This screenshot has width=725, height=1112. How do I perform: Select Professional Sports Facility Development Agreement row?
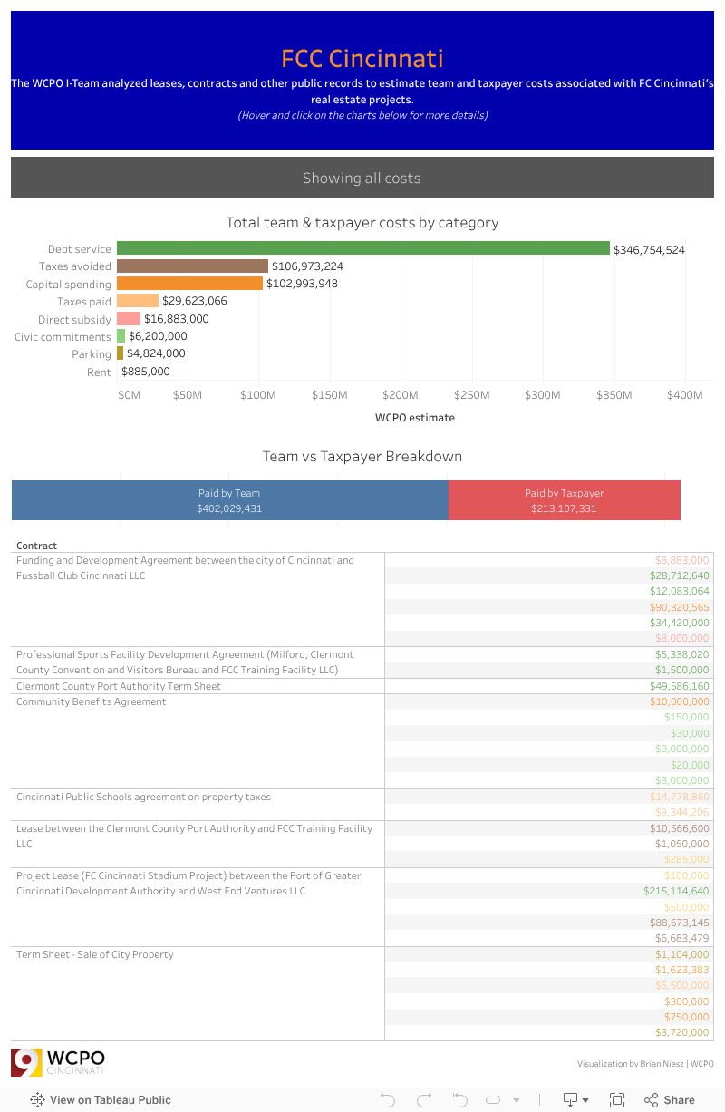198,662
